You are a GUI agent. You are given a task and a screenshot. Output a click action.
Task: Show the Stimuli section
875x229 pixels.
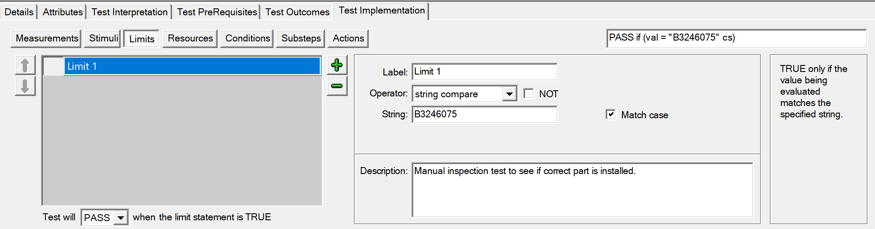pyautogui.click(x=103, y=38)
